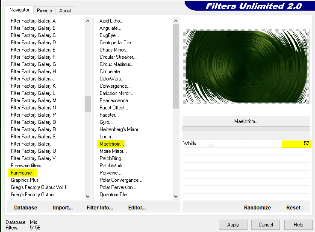Select Filter Factory Gallery V
The width and height of the screenshot is (315, 232).
click(x=33, y=158)
